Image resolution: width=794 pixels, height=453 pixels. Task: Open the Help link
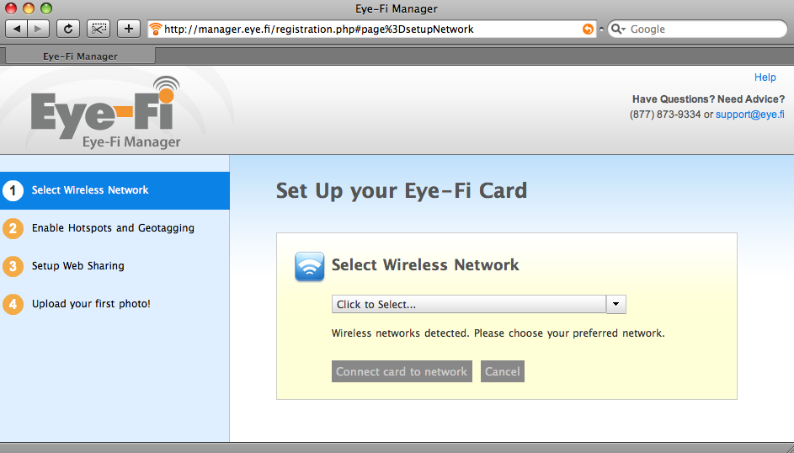[x=765, y=77]
